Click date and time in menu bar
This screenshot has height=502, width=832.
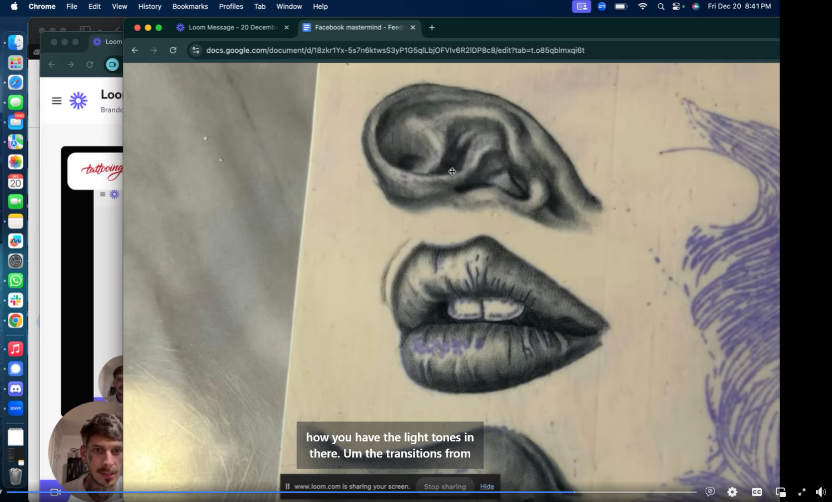[x=739, y=7]
